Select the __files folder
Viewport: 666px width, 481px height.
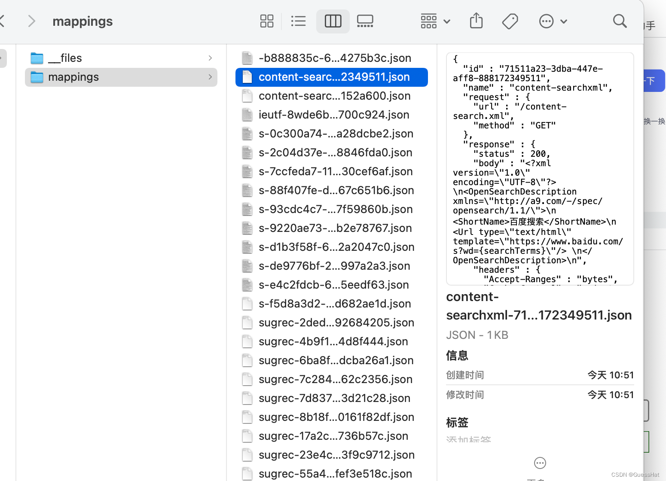121,58
